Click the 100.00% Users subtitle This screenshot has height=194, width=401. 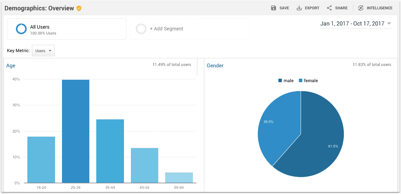(x=43, y=33)
